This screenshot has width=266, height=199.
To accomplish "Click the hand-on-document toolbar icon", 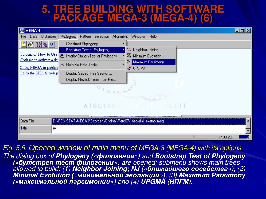I will [x=31, y=45].
